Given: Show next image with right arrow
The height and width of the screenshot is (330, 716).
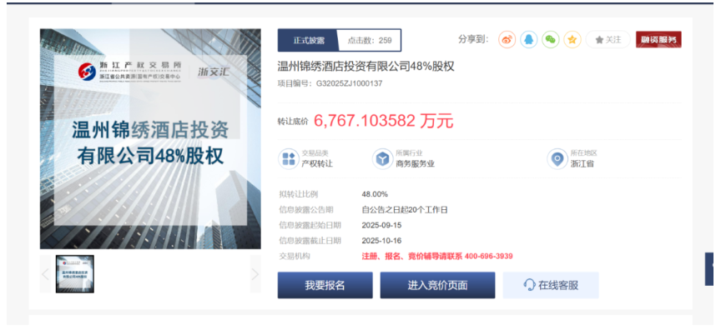Looking at the screenshot, I should [x=255, y=274].
